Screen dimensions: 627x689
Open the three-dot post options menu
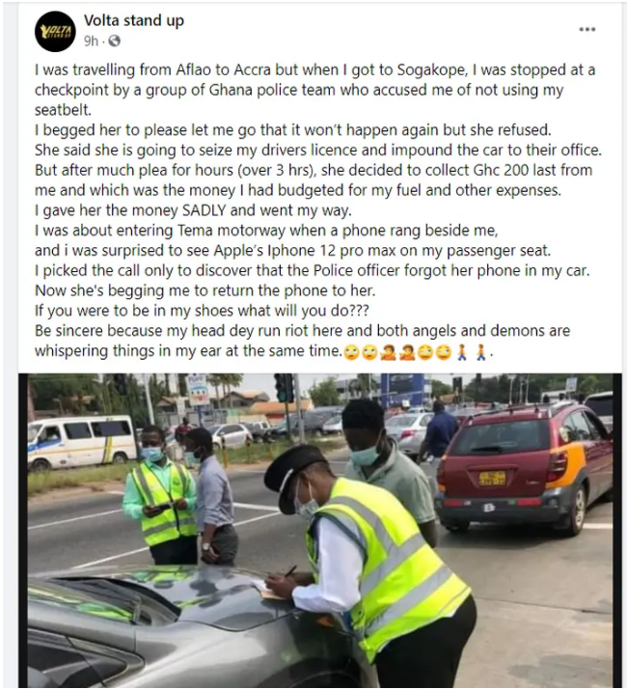pos(587,30)
